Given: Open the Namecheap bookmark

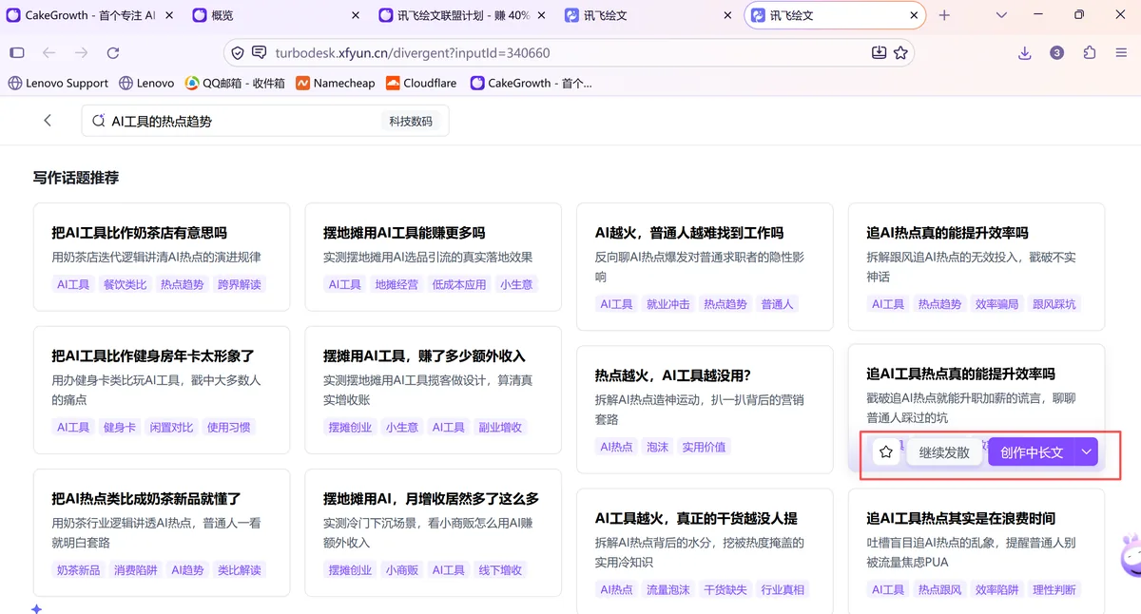Looking at the screenshot, I should click(x=336, y=83).
